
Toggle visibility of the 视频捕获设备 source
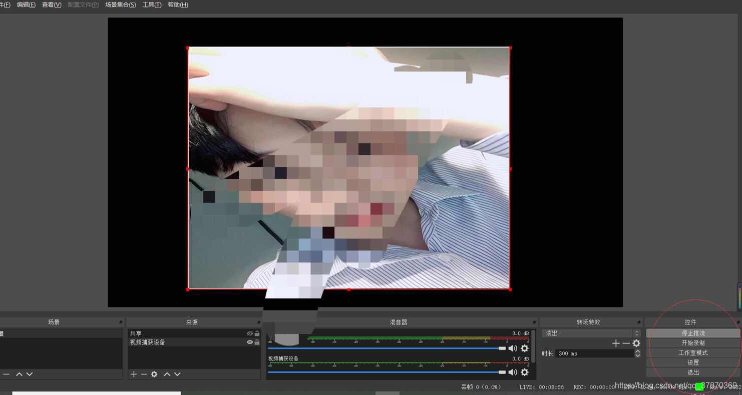coord(250,342)
